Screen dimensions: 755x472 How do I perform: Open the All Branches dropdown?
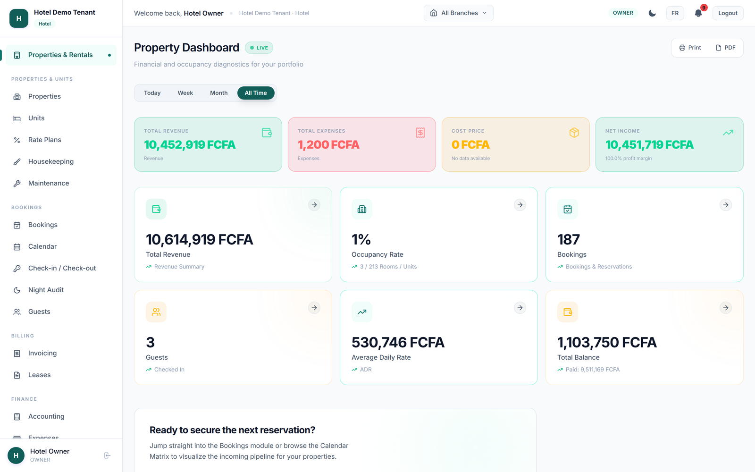point(459,13)
